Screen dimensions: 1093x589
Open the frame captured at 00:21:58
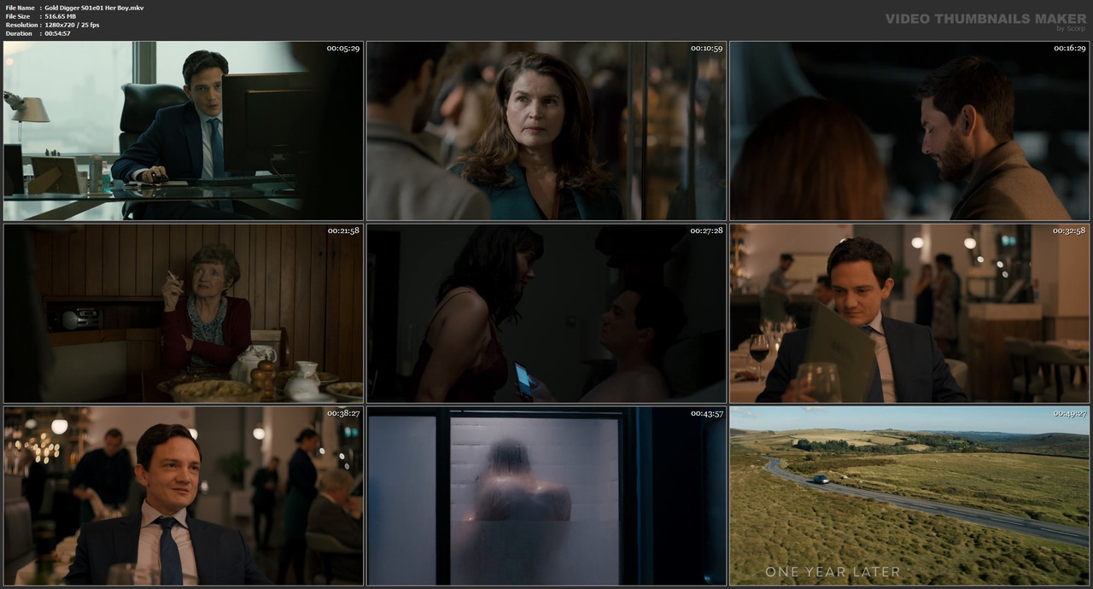[x=184, y=313]
